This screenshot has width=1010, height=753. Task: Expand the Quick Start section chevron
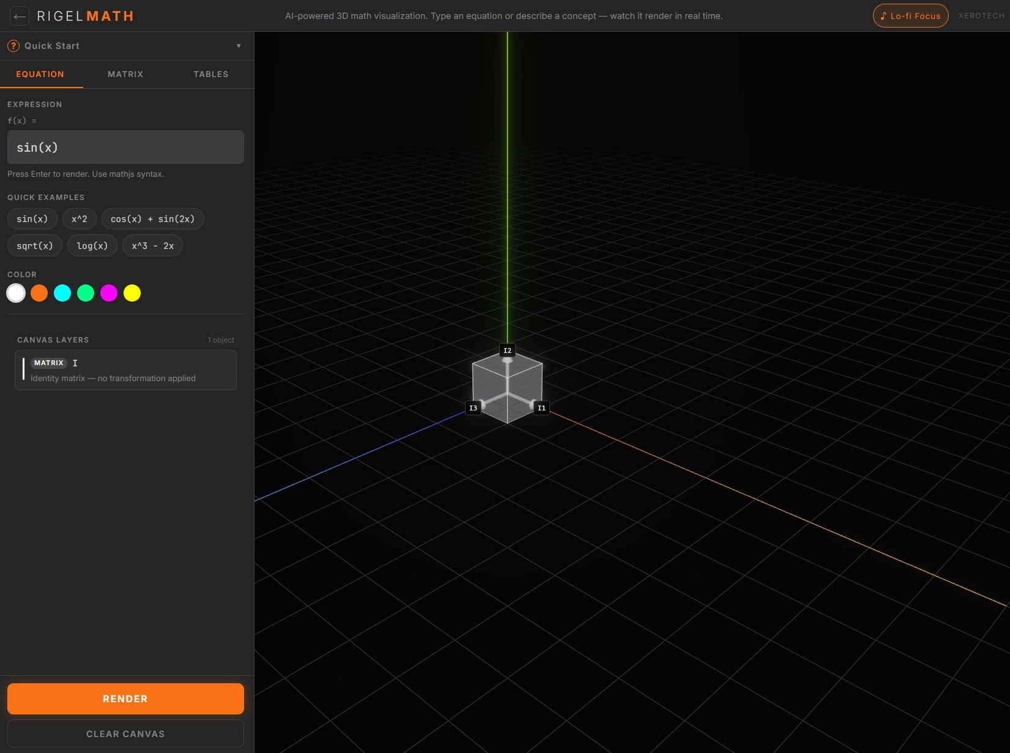pyautogui.click(x=239, y=45)
